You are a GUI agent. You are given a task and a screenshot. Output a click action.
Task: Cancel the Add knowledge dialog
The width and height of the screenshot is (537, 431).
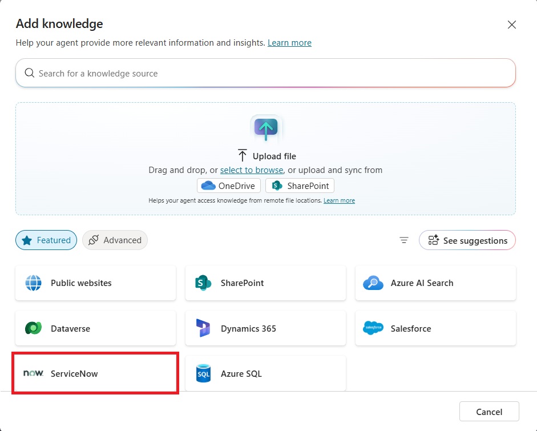click(489, 412)
